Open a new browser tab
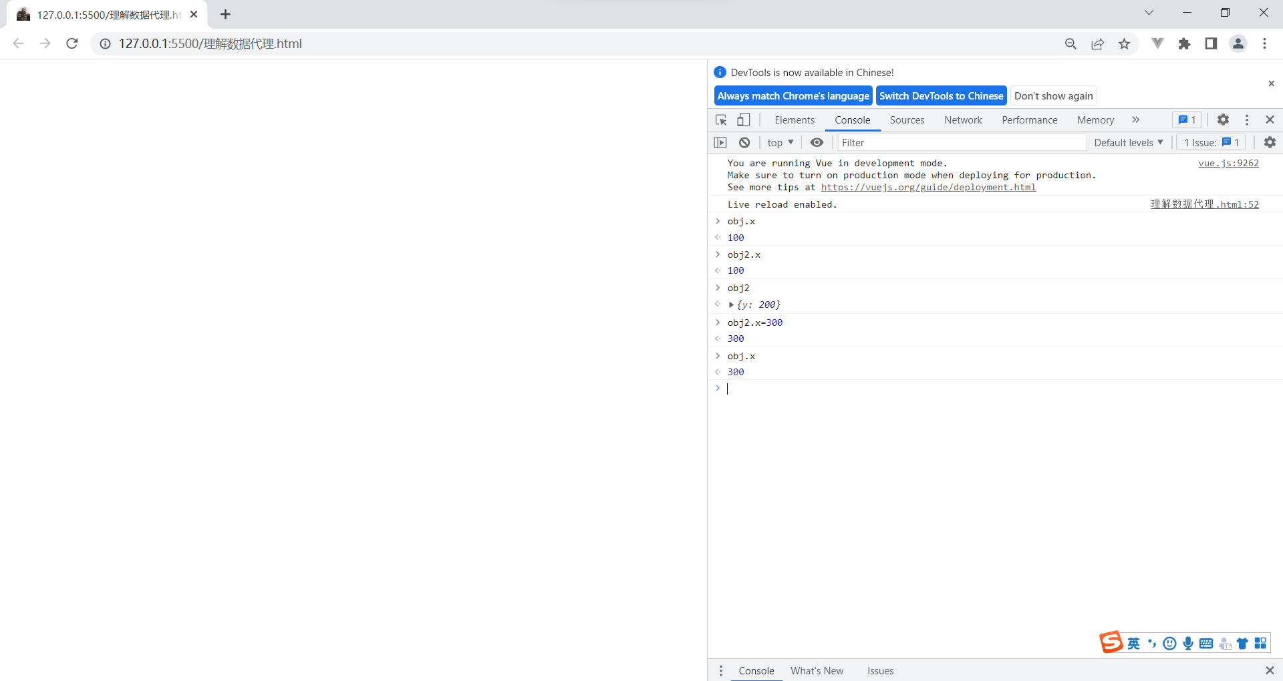 click(x=226, y=14)
